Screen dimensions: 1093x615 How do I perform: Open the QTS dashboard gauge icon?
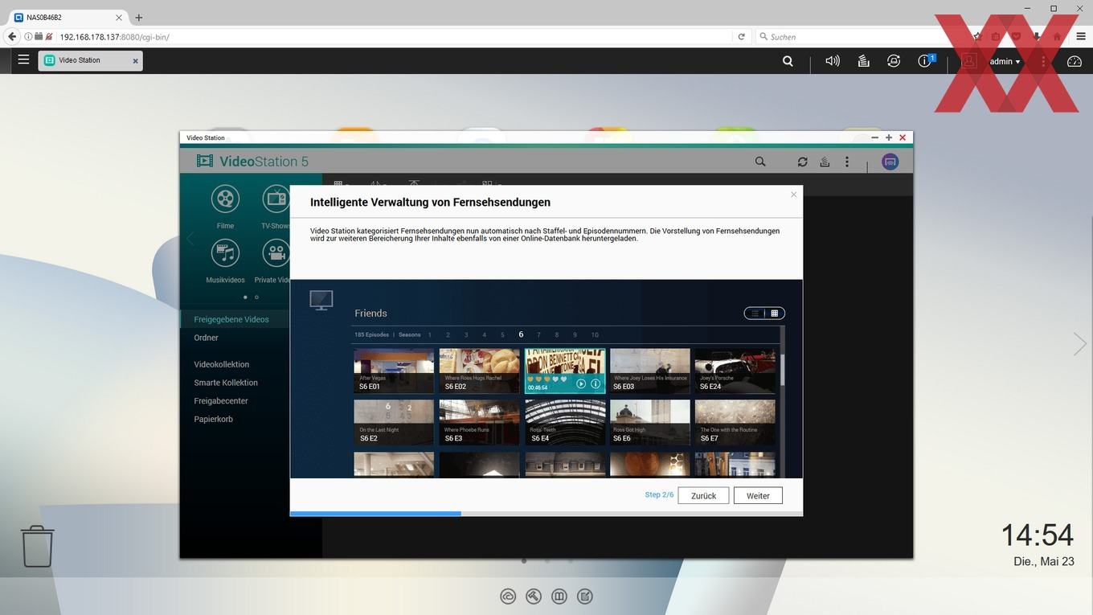click(1075, 61)
